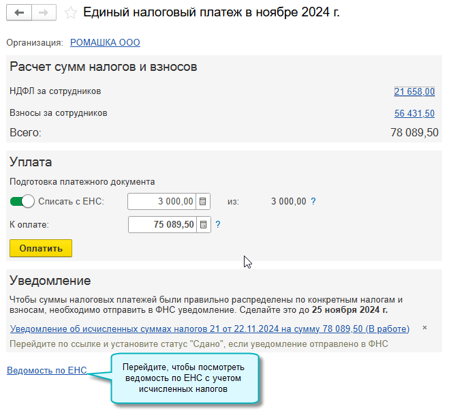Open calculator in К оплате field

click(x=203, y=224)
